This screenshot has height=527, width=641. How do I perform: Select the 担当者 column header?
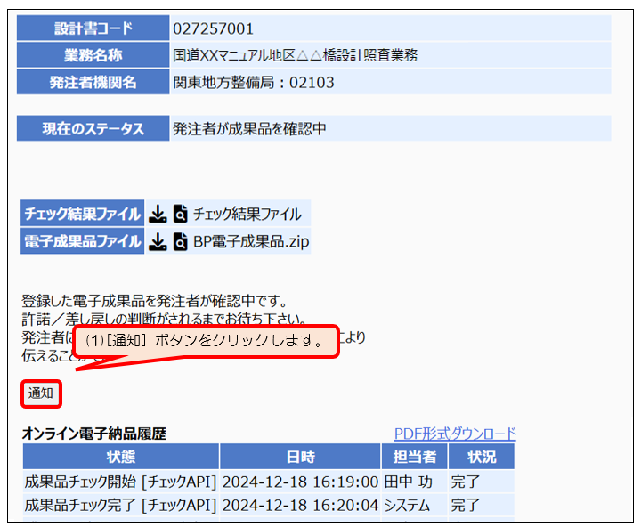click(414, 457)
